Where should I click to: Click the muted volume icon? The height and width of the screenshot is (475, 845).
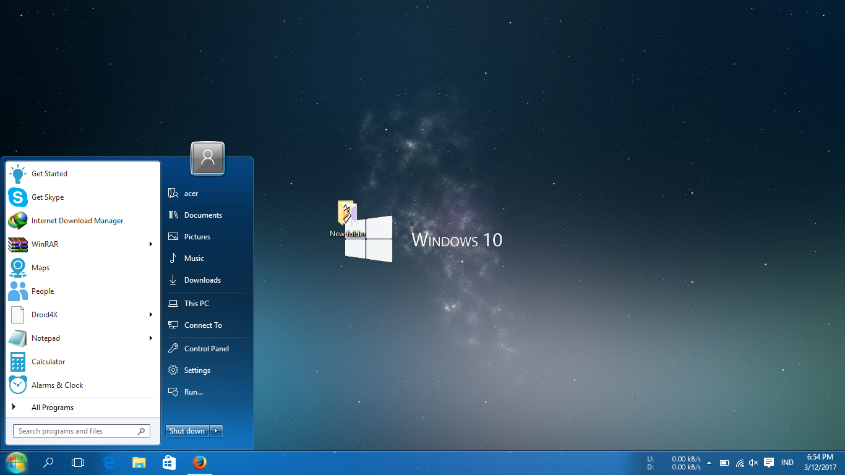(753, 463)
